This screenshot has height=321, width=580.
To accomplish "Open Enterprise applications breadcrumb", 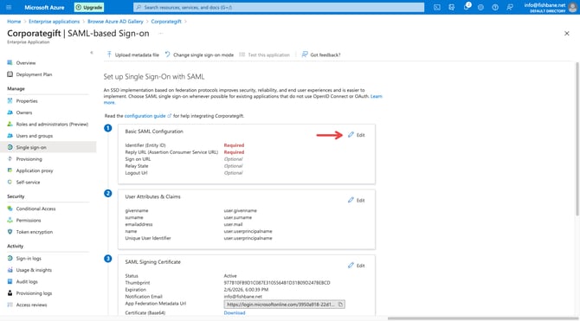I will 54,22.
